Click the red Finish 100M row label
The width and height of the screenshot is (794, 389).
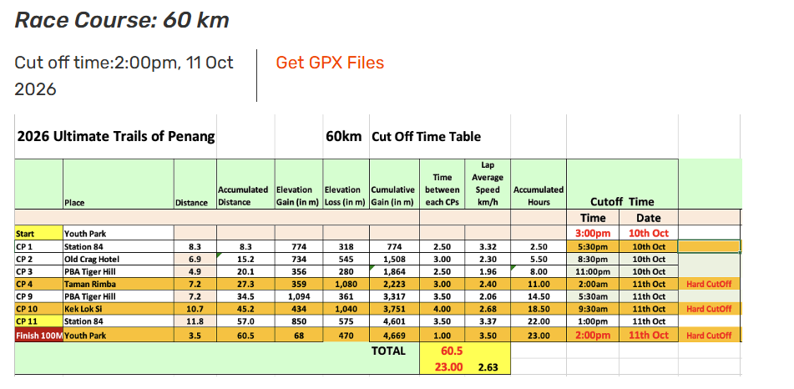pos(38,335)
